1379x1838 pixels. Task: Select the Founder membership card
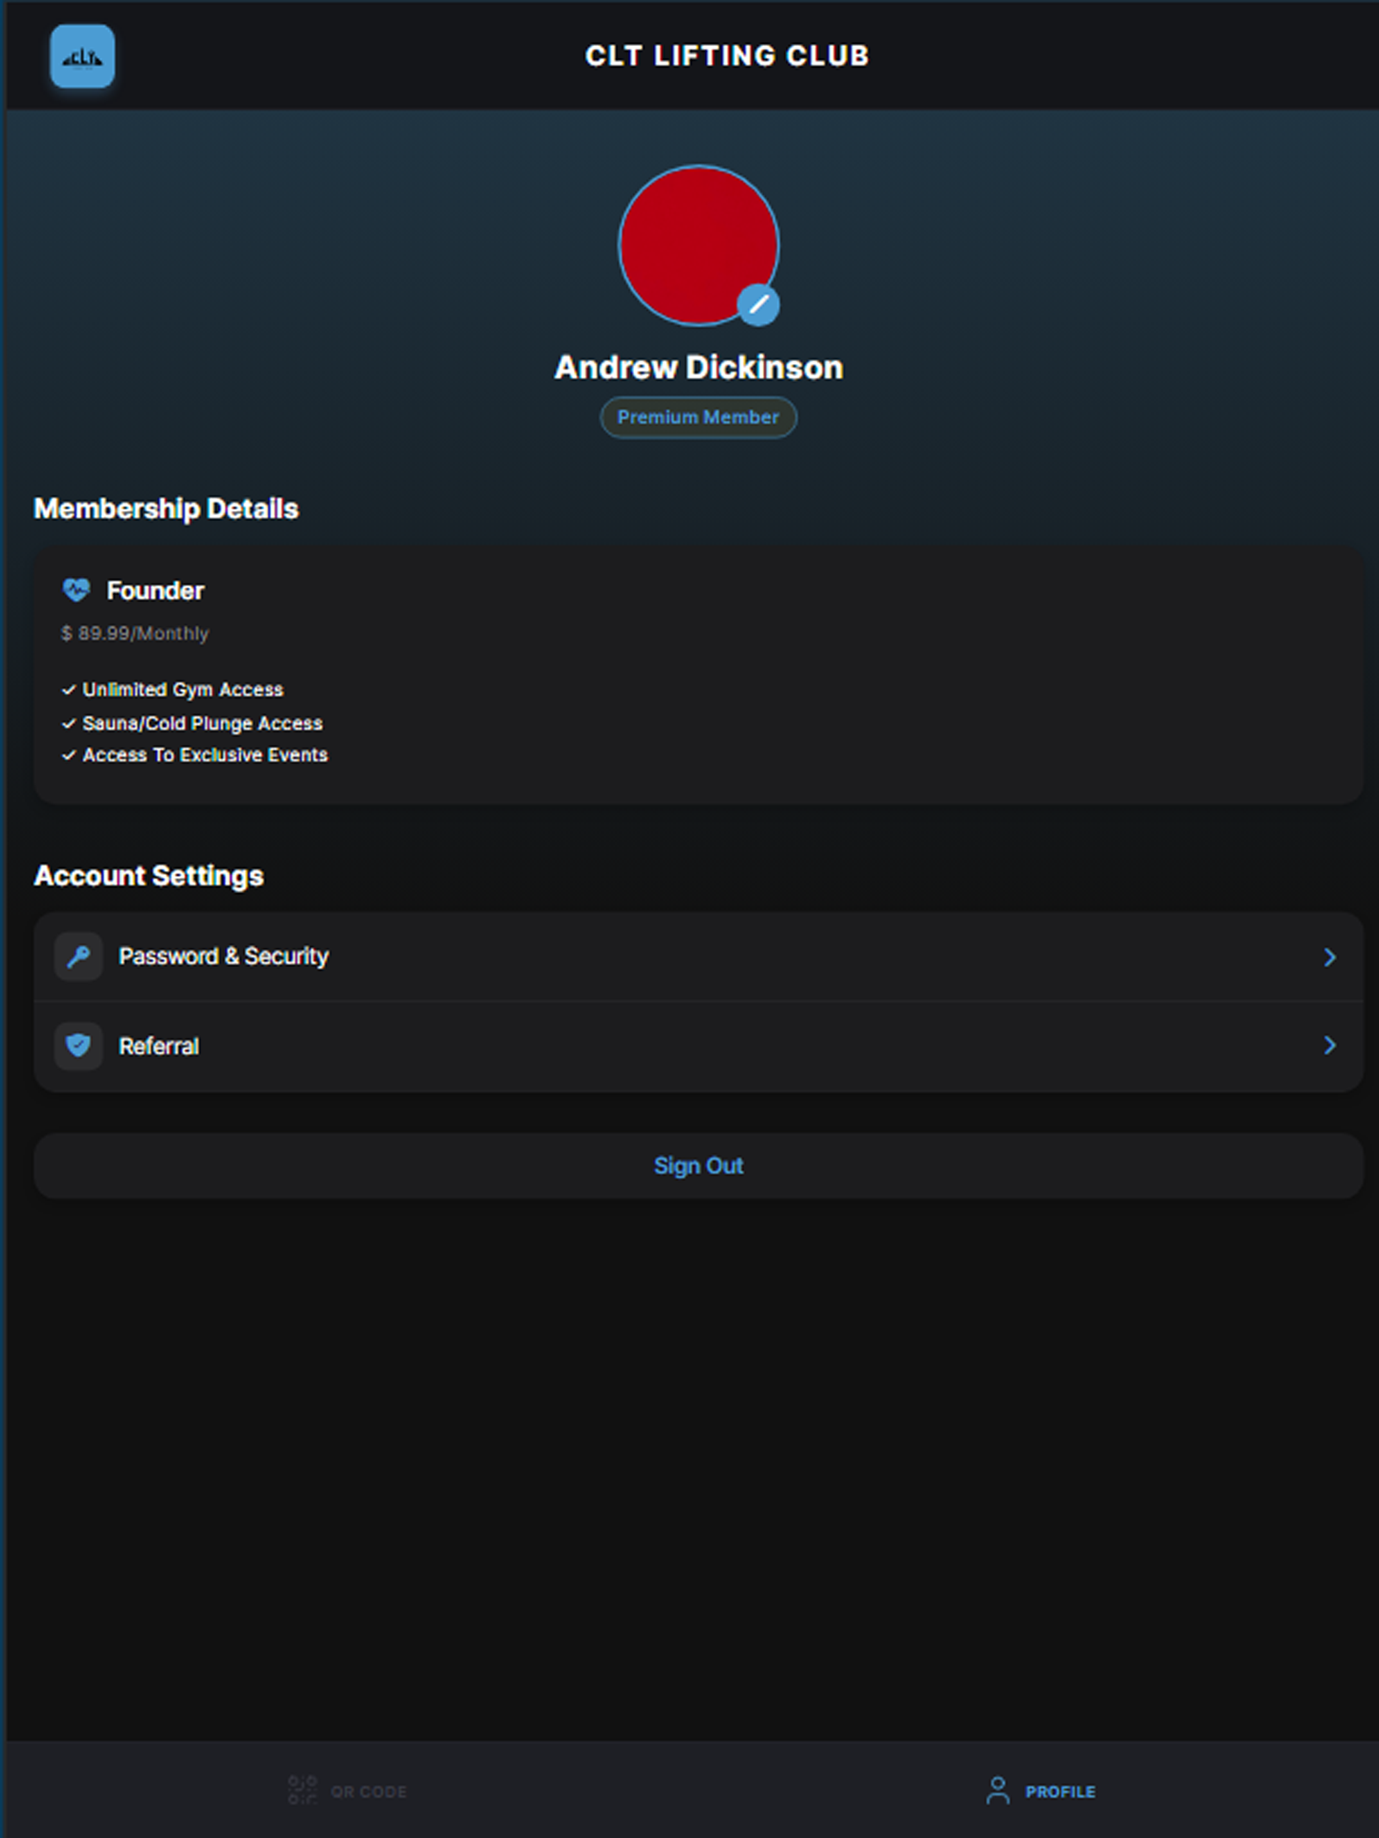[x=698, y=675]
